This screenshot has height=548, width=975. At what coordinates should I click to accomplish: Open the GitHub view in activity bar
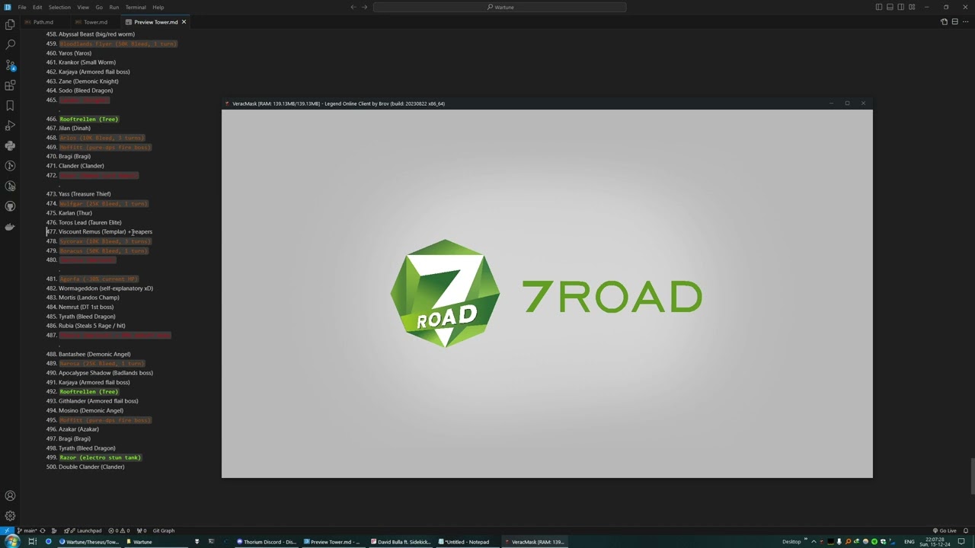point(10,206)
